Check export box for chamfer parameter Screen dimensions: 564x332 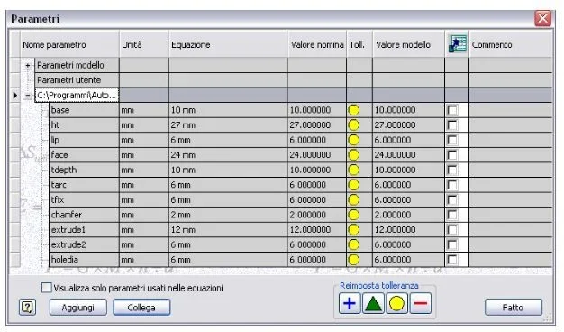pyautogui.click(x=452, y=215)
